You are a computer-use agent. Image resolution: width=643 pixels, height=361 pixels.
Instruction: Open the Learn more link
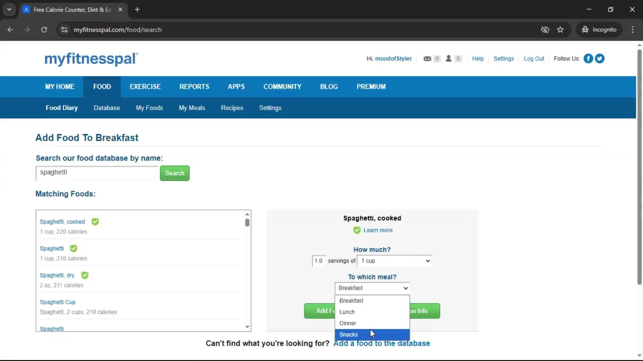[378, 230]
